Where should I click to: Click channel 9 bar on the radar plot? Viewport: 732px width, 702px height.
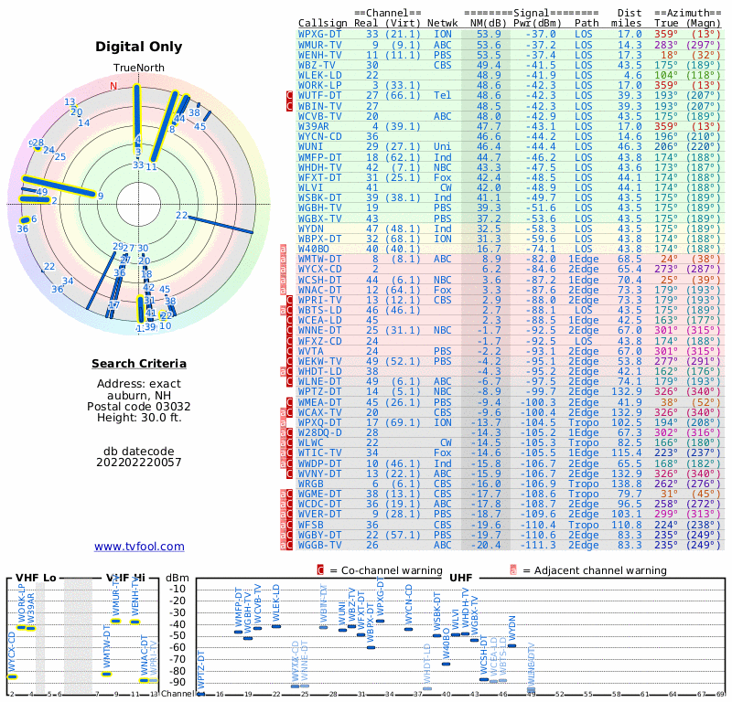pyautogui.click(x=59, y=186)
